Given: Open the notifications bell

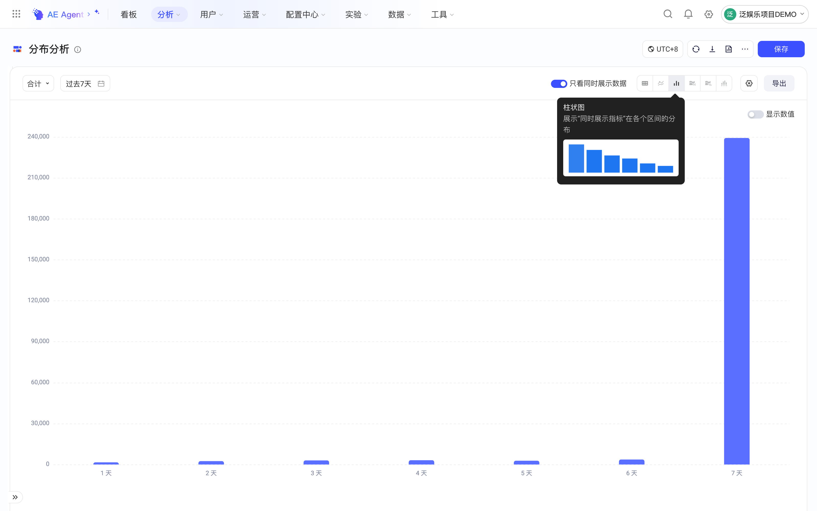Looking at the screenshot, I should pyautogui.click(x=688, y=14).
